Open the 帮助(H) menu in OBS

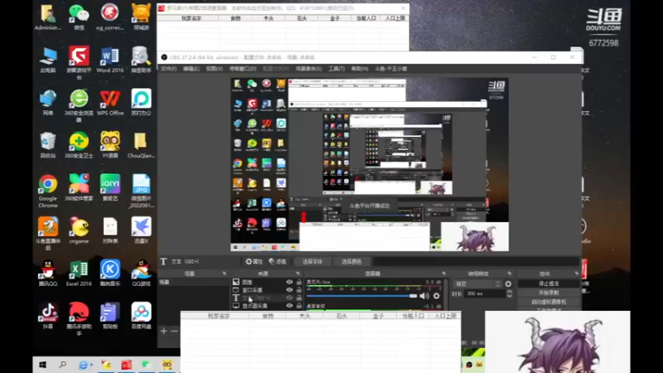tap(360, 69)
